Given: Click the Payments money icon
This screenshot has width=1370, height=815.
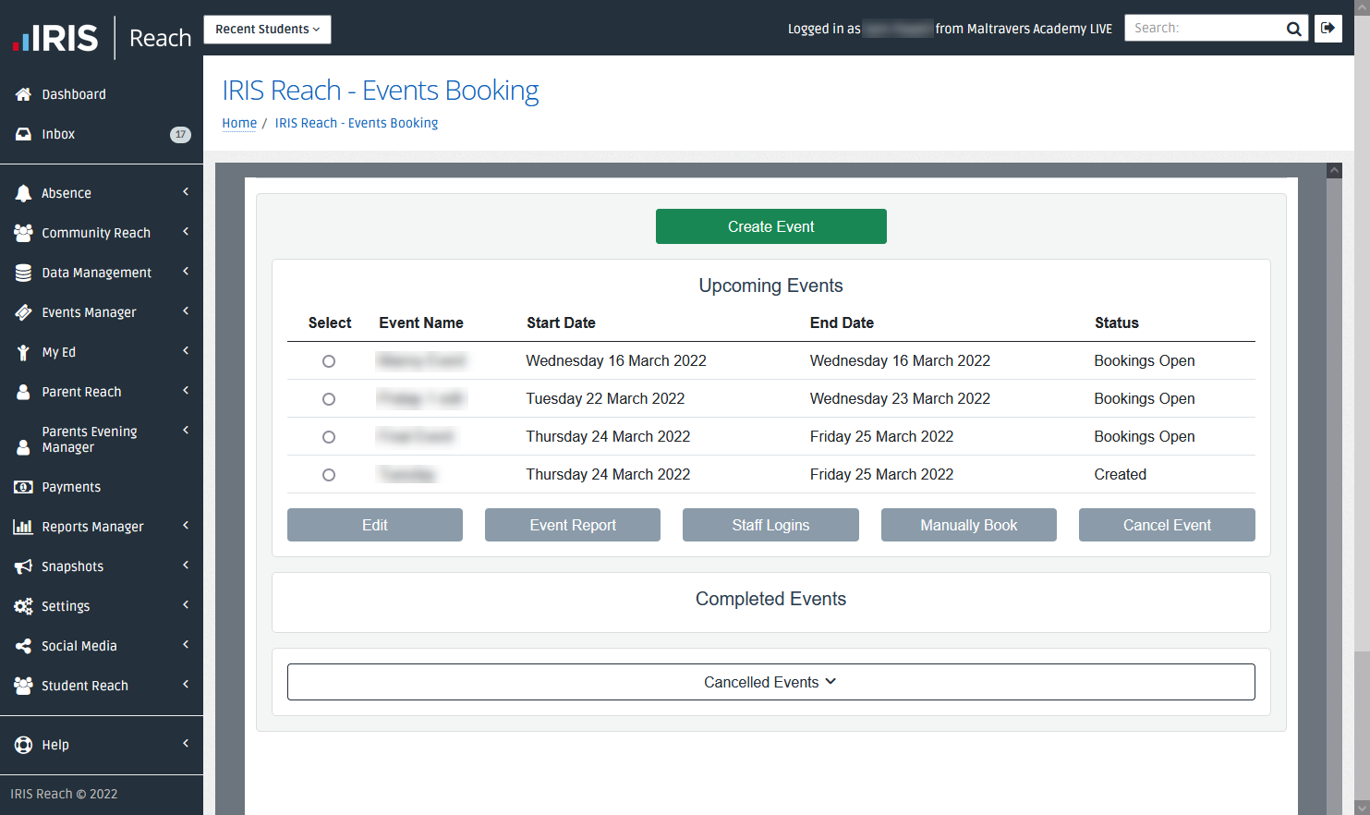Looking at the screenshot, I should pyautogui.click(x=23, y=487).
